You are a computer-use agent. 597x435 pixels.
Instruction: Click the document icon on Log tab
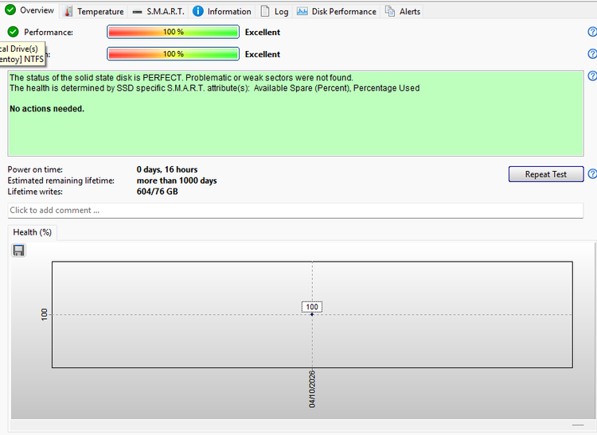(x=264, y=11)
